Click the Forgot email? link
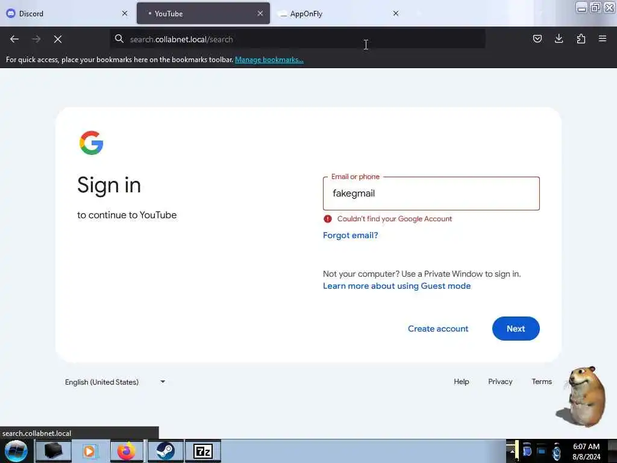 point(350,236)
